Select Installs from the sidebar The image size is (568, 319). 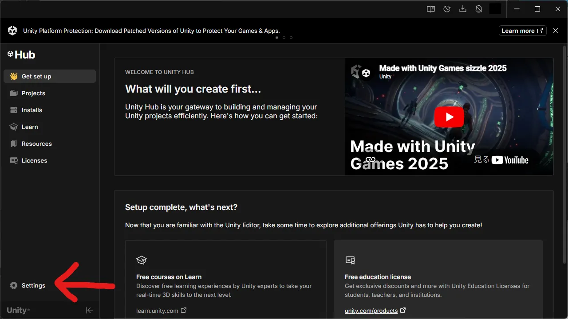(x=32, y=110)
